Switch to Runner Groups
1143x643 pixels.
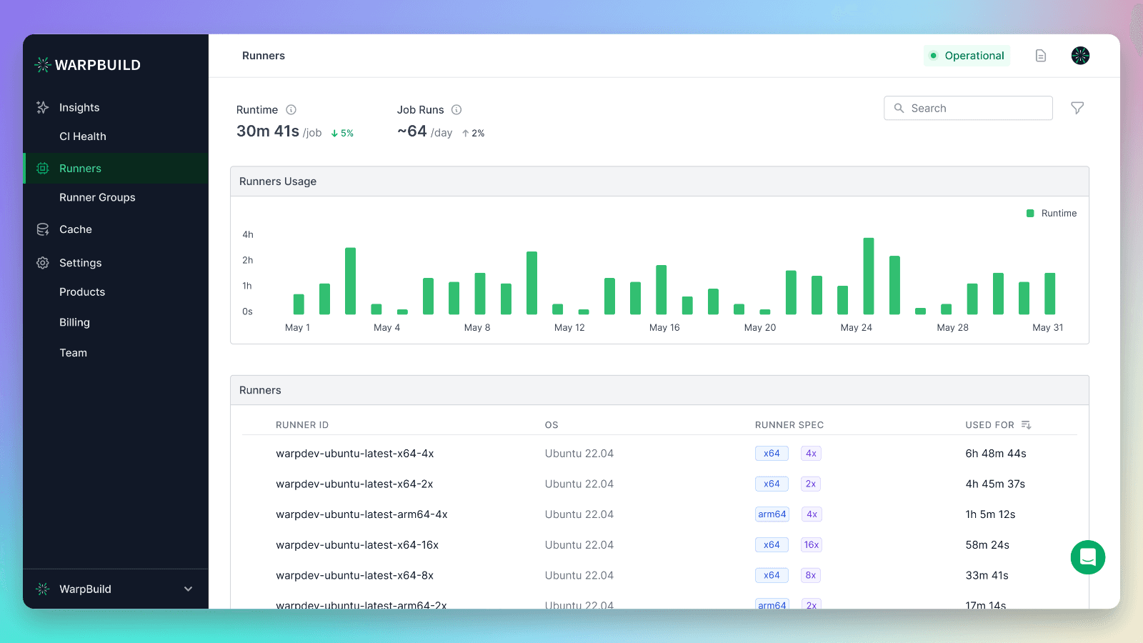(97, 197)
